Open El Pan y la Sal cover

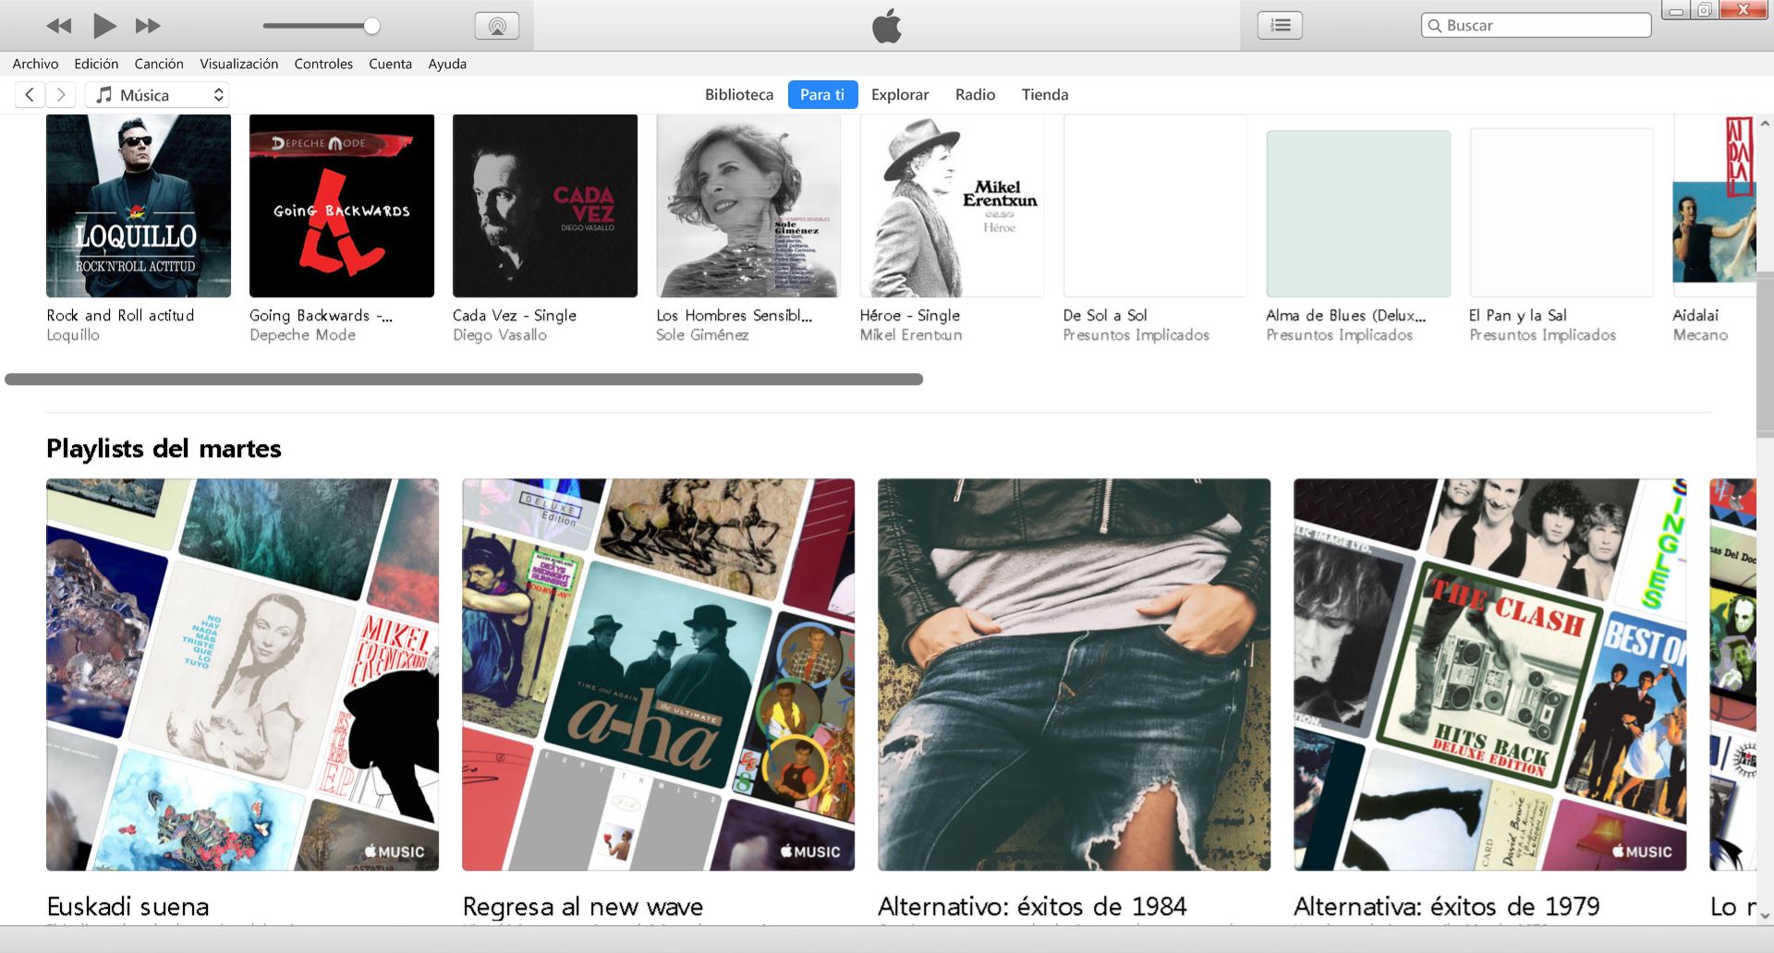click(x=1561, y=212)
